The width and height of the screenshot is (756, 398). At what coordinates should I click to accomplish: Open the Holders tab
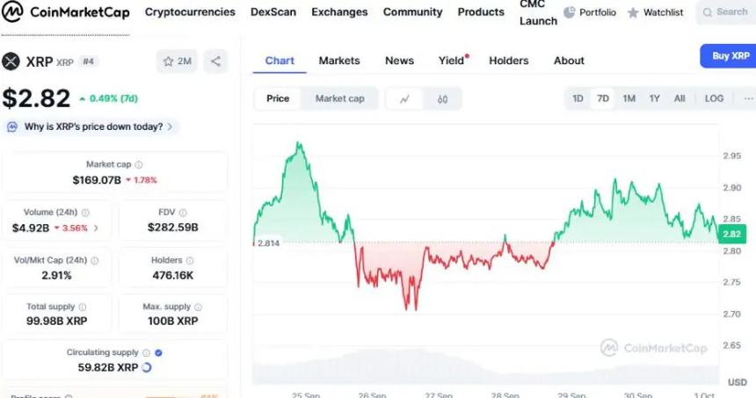(508, 61)
